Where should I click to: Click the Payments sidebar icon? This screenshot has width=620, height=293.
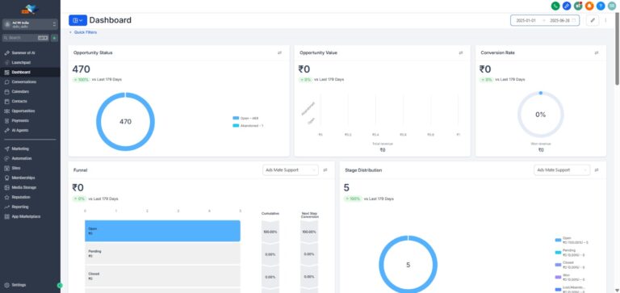[x=6, y=120]
